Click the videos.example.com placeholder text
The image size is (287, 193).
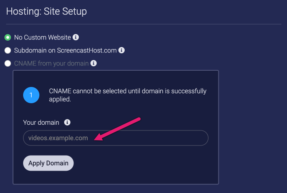[x=58, y=138]
